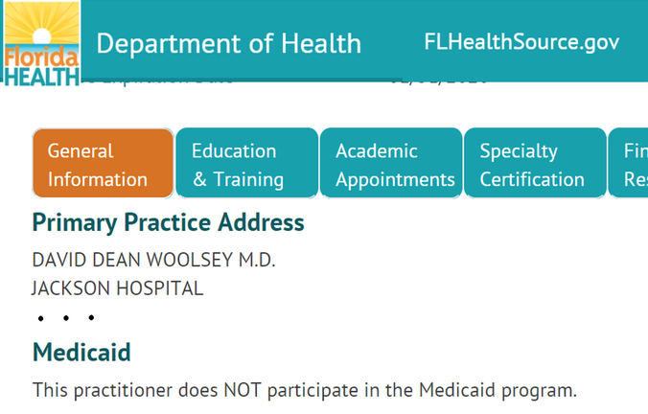Click the JACKSON HOSPITAL address line
Viewport: 648px width, 414px height.
(x=118, y=288)
